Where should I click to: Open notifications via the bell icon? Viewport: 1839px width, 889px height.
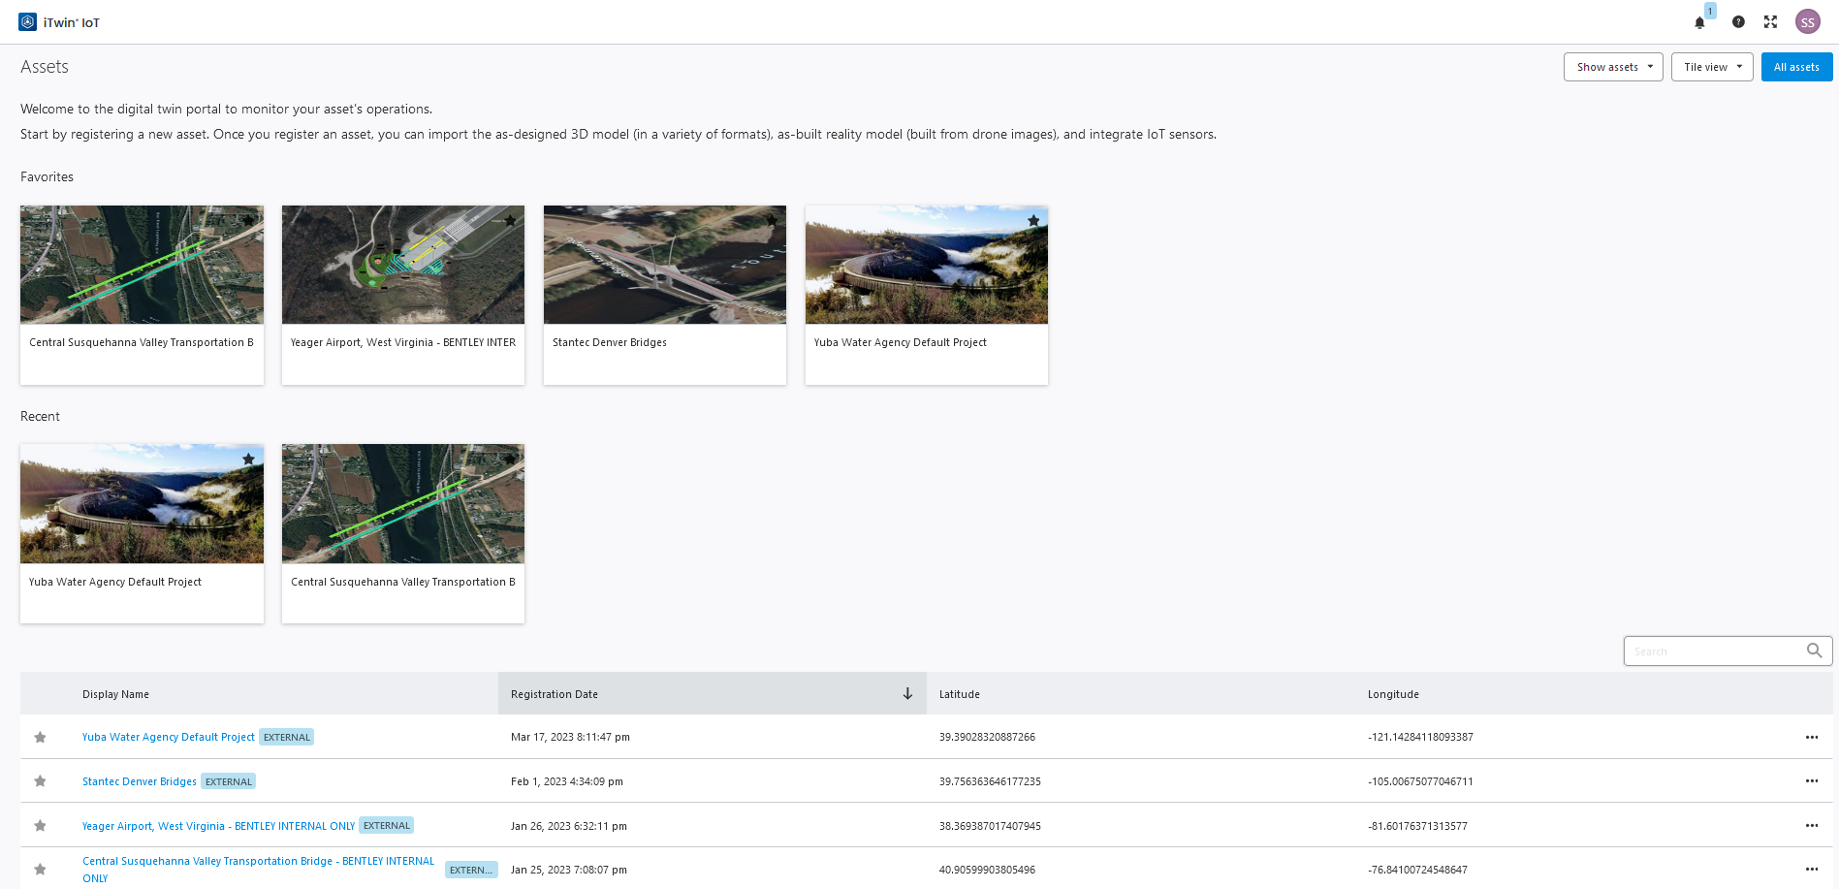[1699, 21]
